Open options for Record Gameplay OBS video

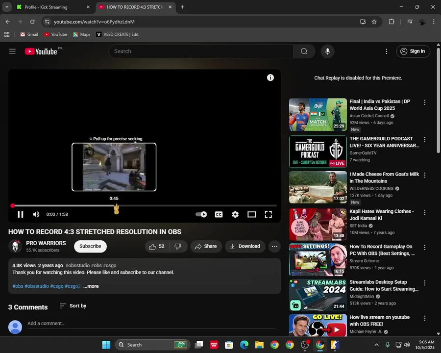pos(425,248)
